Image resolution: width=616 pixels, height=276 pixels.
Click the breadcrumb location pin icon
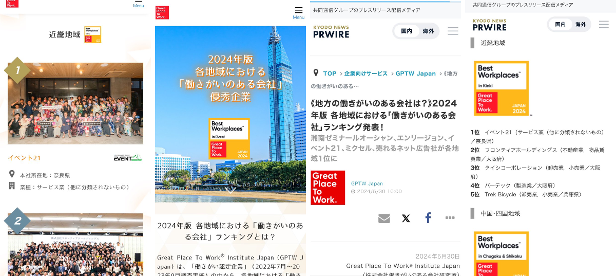click(316, 73)
